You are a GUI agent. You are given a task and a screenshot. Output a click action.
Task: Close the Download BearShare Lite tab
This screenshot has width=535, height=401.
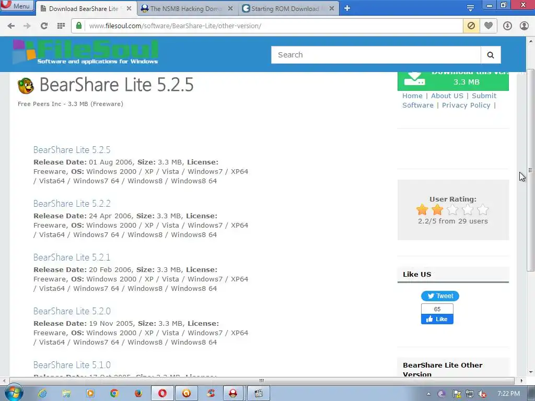click(129, 8)
